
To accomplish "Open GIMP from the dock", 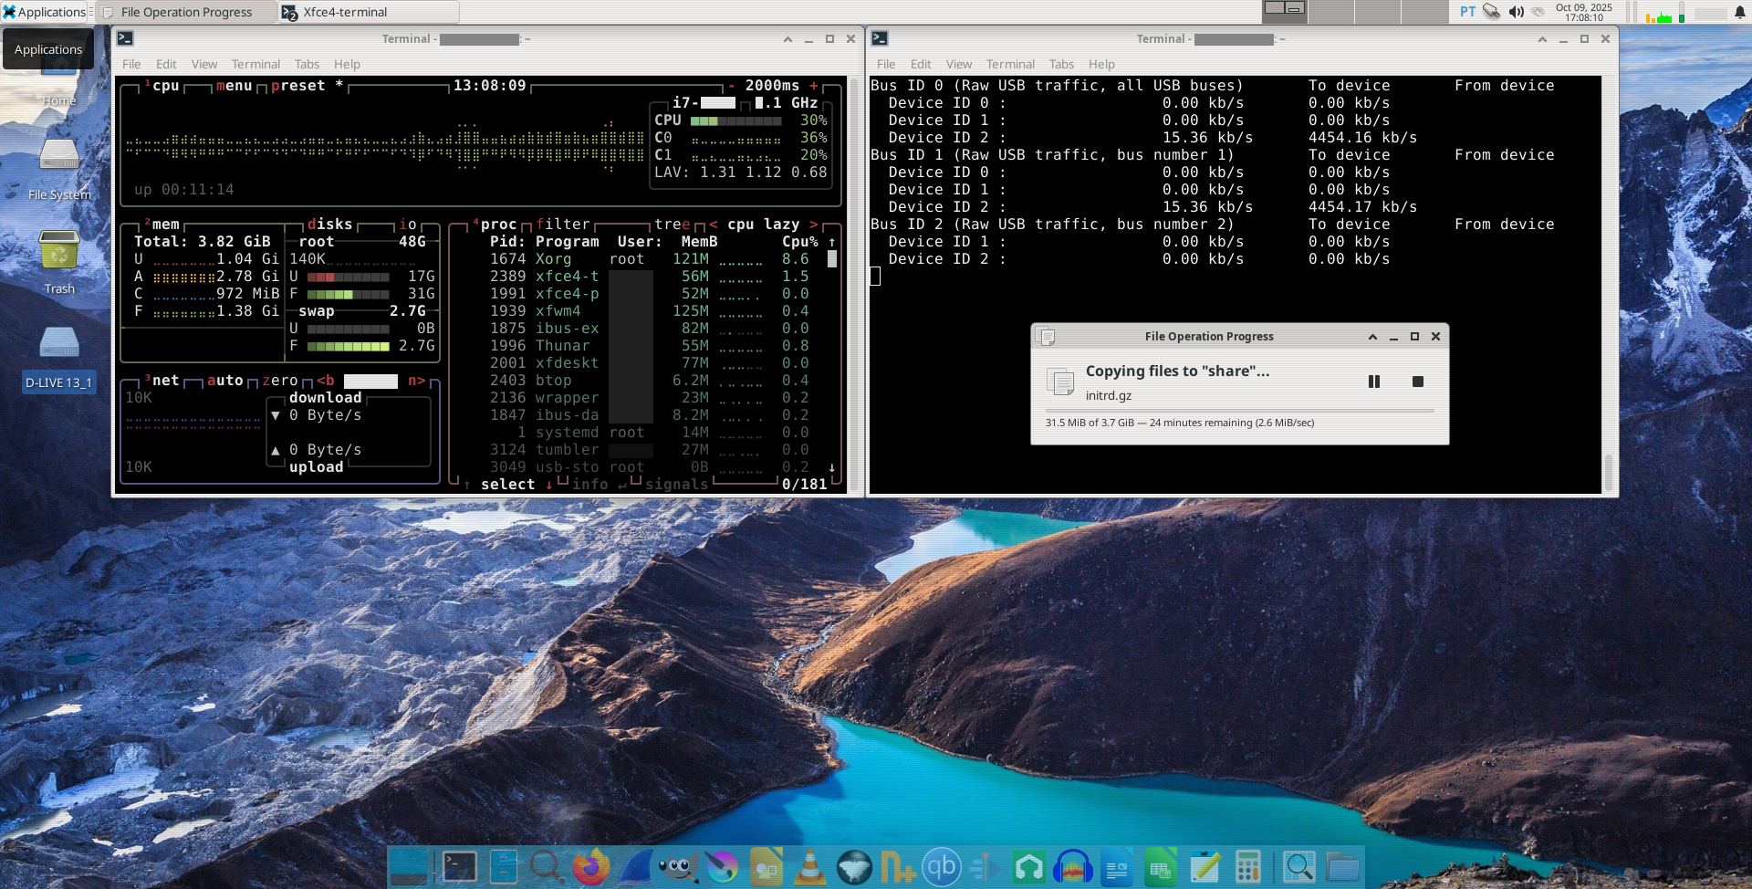I will [x=678, y=866].
